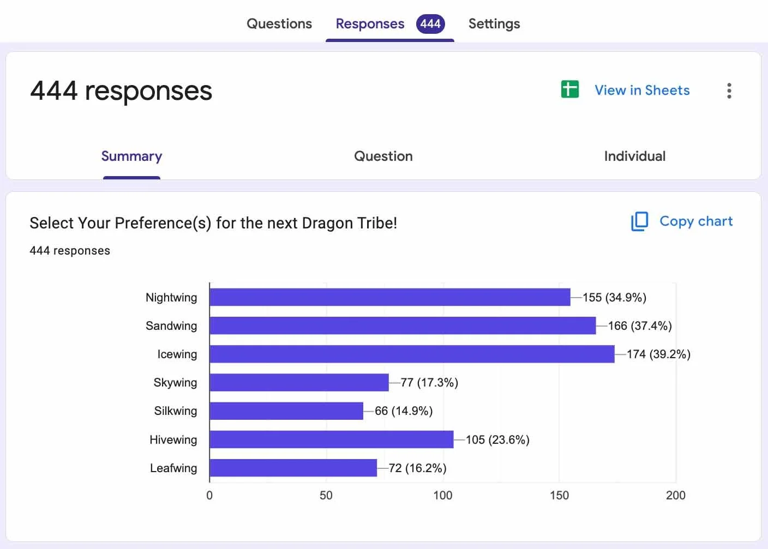Click the Skywing chart bar

coord(299,382)
